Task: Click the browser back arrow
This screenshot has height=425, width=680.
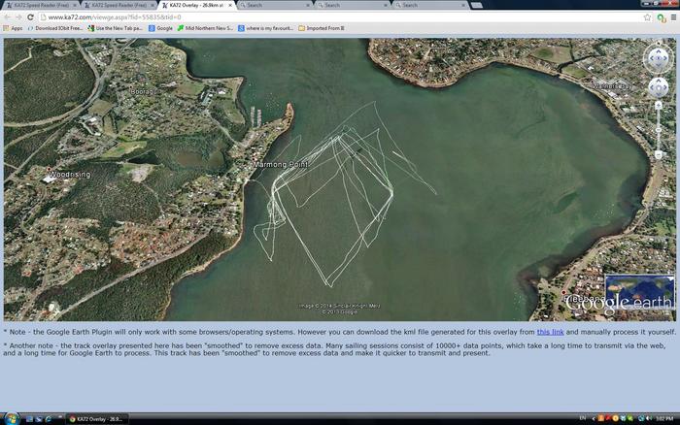Action: [7, 16]
